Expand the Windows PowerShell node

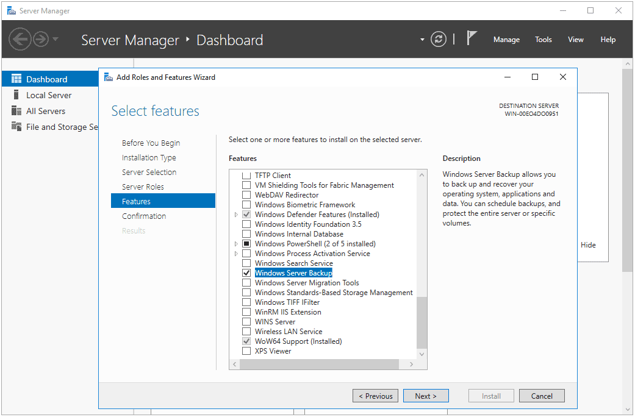click(235, 243)
